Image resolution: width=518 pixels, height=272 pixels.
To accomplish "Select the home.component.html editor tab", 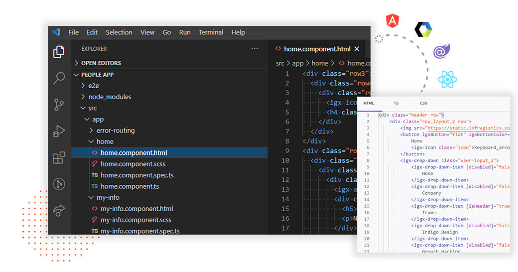I will tap(317, 49).
